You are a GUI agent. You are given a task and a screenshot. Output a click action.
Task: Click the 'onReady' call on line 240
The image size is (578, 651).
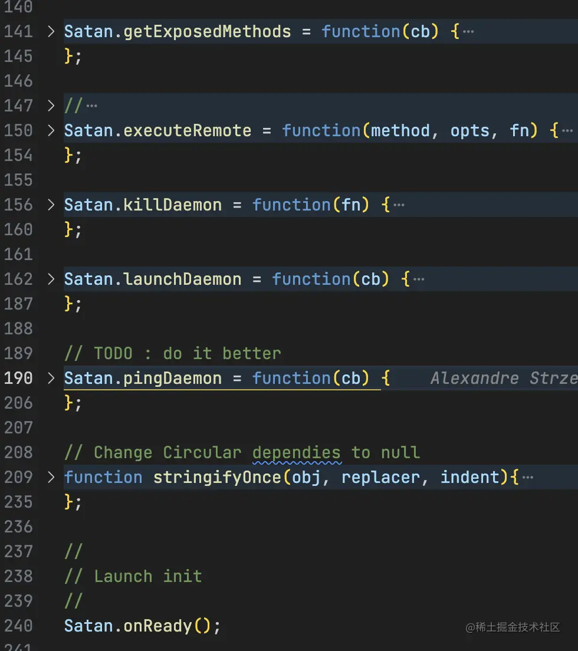click(x=158, y=626)
